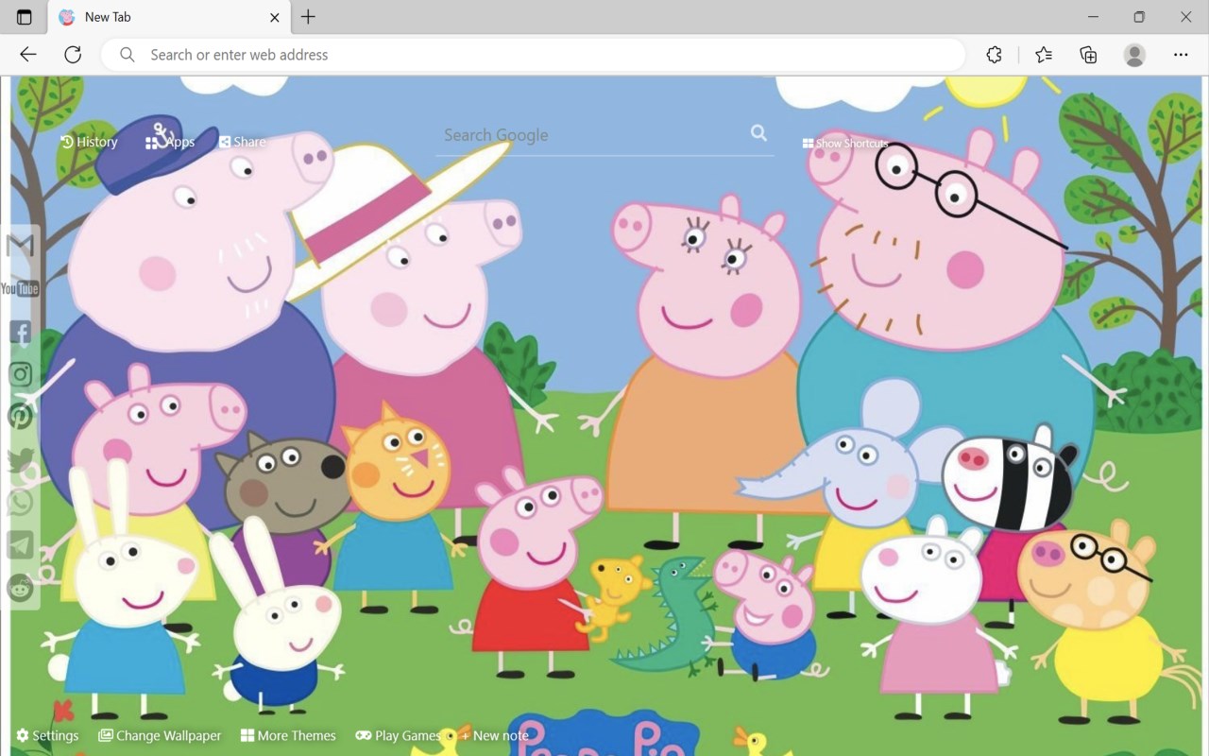Screen dimensions: 1209x756
Task: Open the Settings and more ellipsis menu
Action: coord(1181,55)
